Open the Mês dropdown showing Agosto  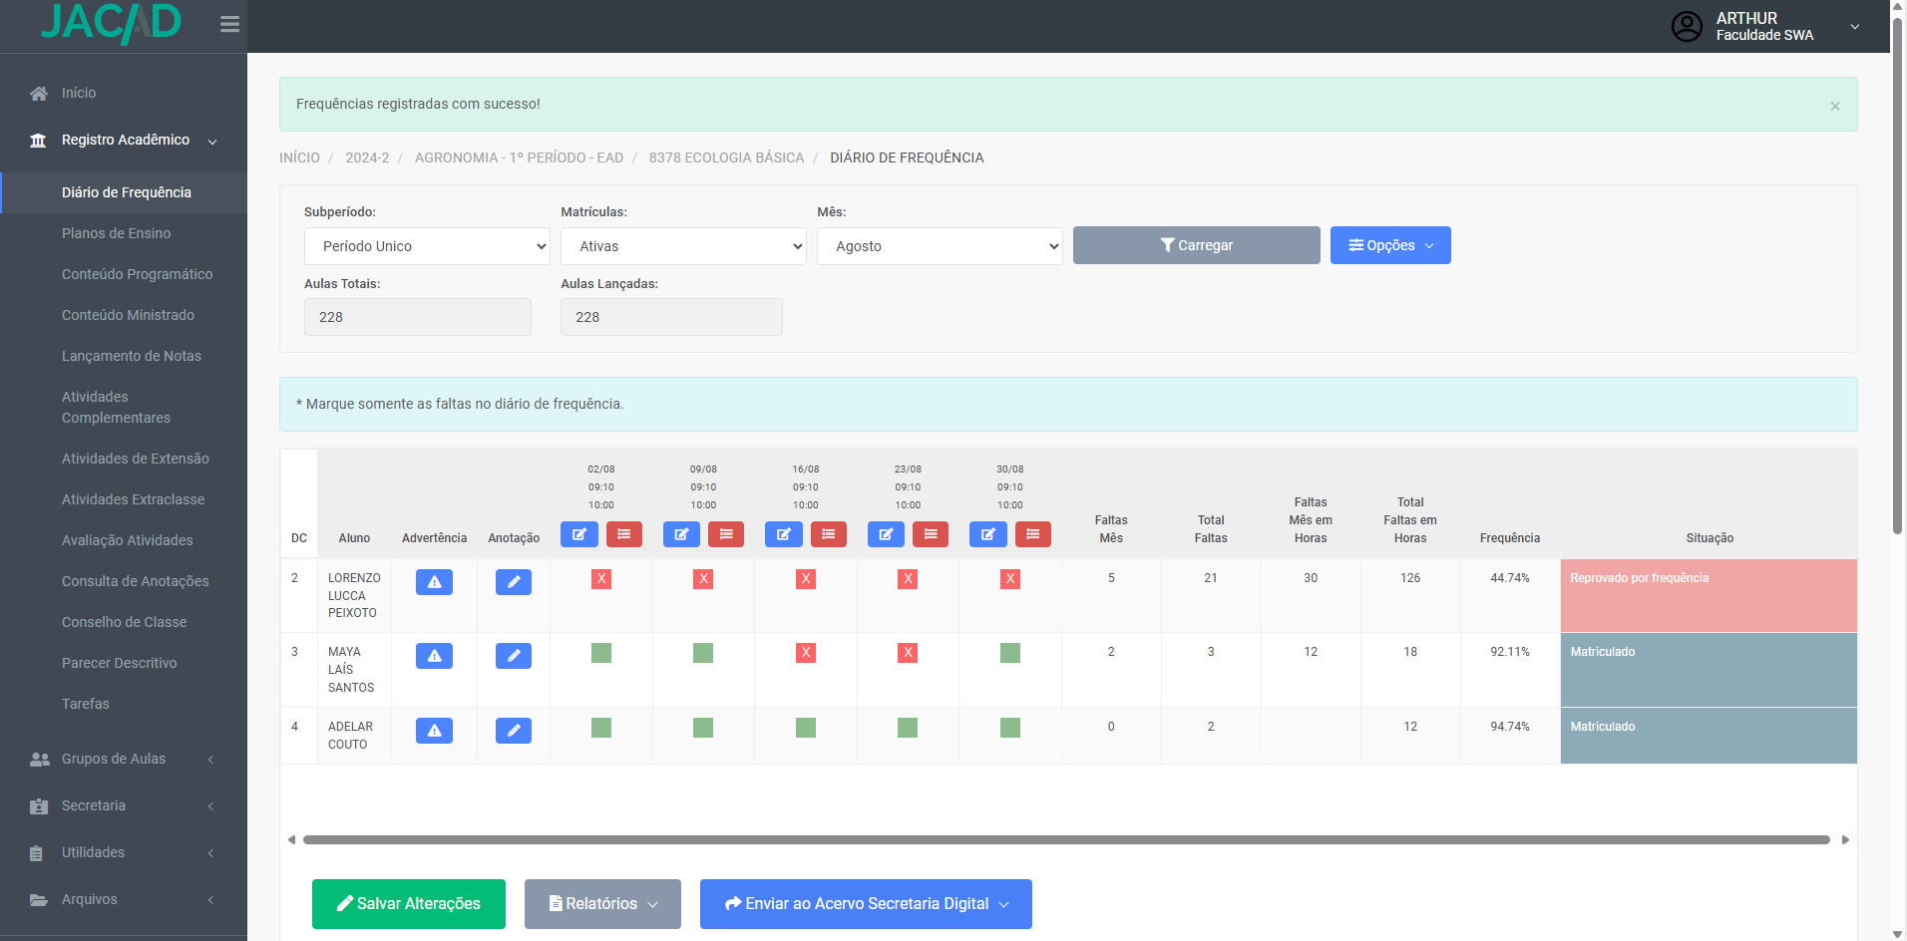[940, 246]
